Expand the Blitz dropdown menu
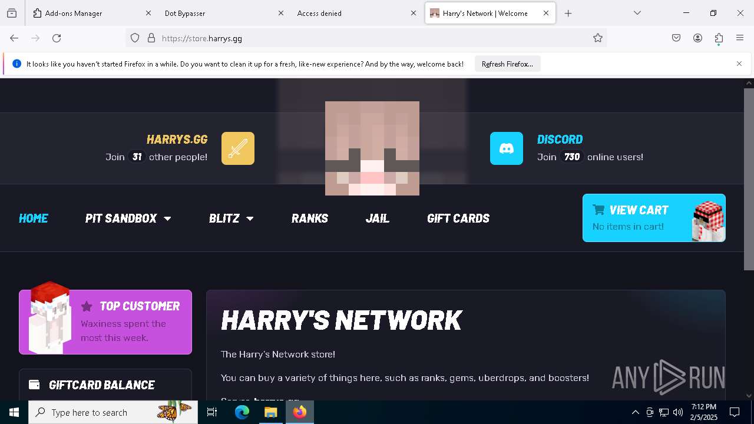The image size is (754, 424). 231,218
